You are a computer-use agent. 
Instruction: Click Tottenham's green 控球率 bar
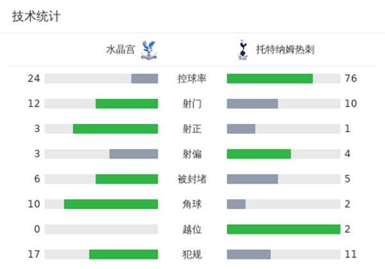[x=269, y=78]
